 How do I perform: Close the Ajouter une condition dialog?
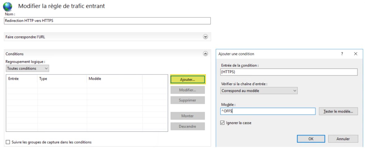[355, 54]
